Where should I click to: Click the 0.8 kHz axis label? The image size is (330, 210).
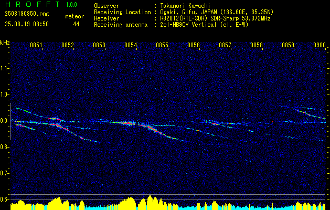point(4,147)
